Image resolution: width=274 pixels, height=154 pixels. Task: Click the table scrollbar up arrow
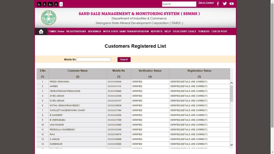click(232, 83)
